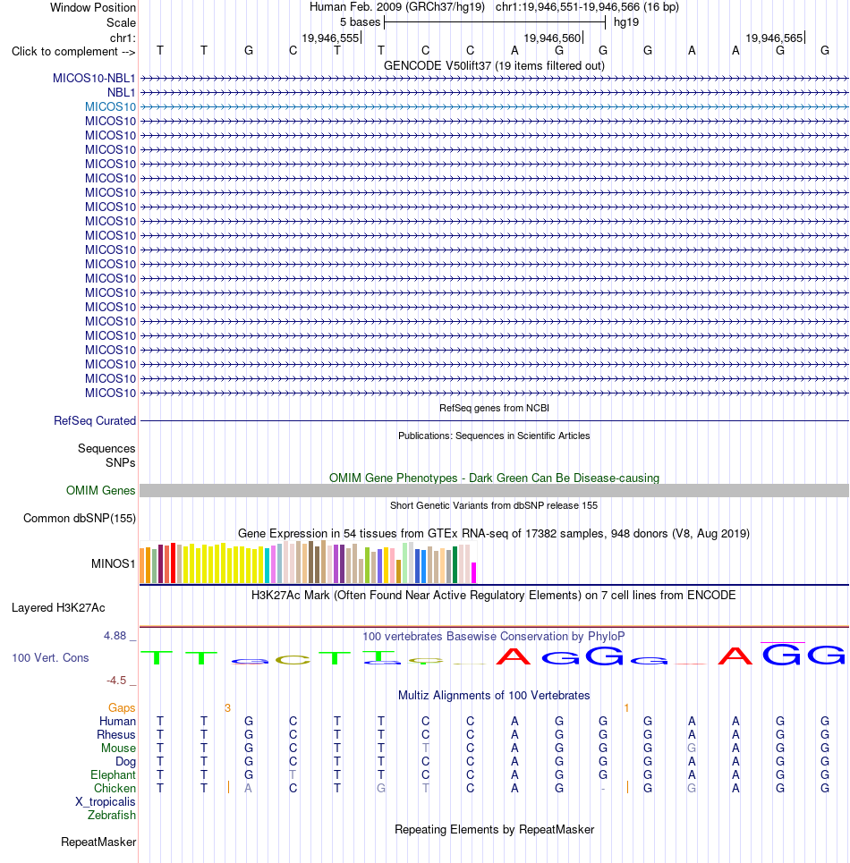Select the Chicken species row label
This screenshot has width=850, height=863.
(x=115, y=788)
